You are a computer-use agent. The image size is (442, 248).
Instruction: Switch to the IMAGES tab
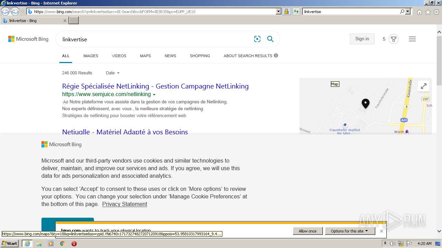(x=90, y=56)
